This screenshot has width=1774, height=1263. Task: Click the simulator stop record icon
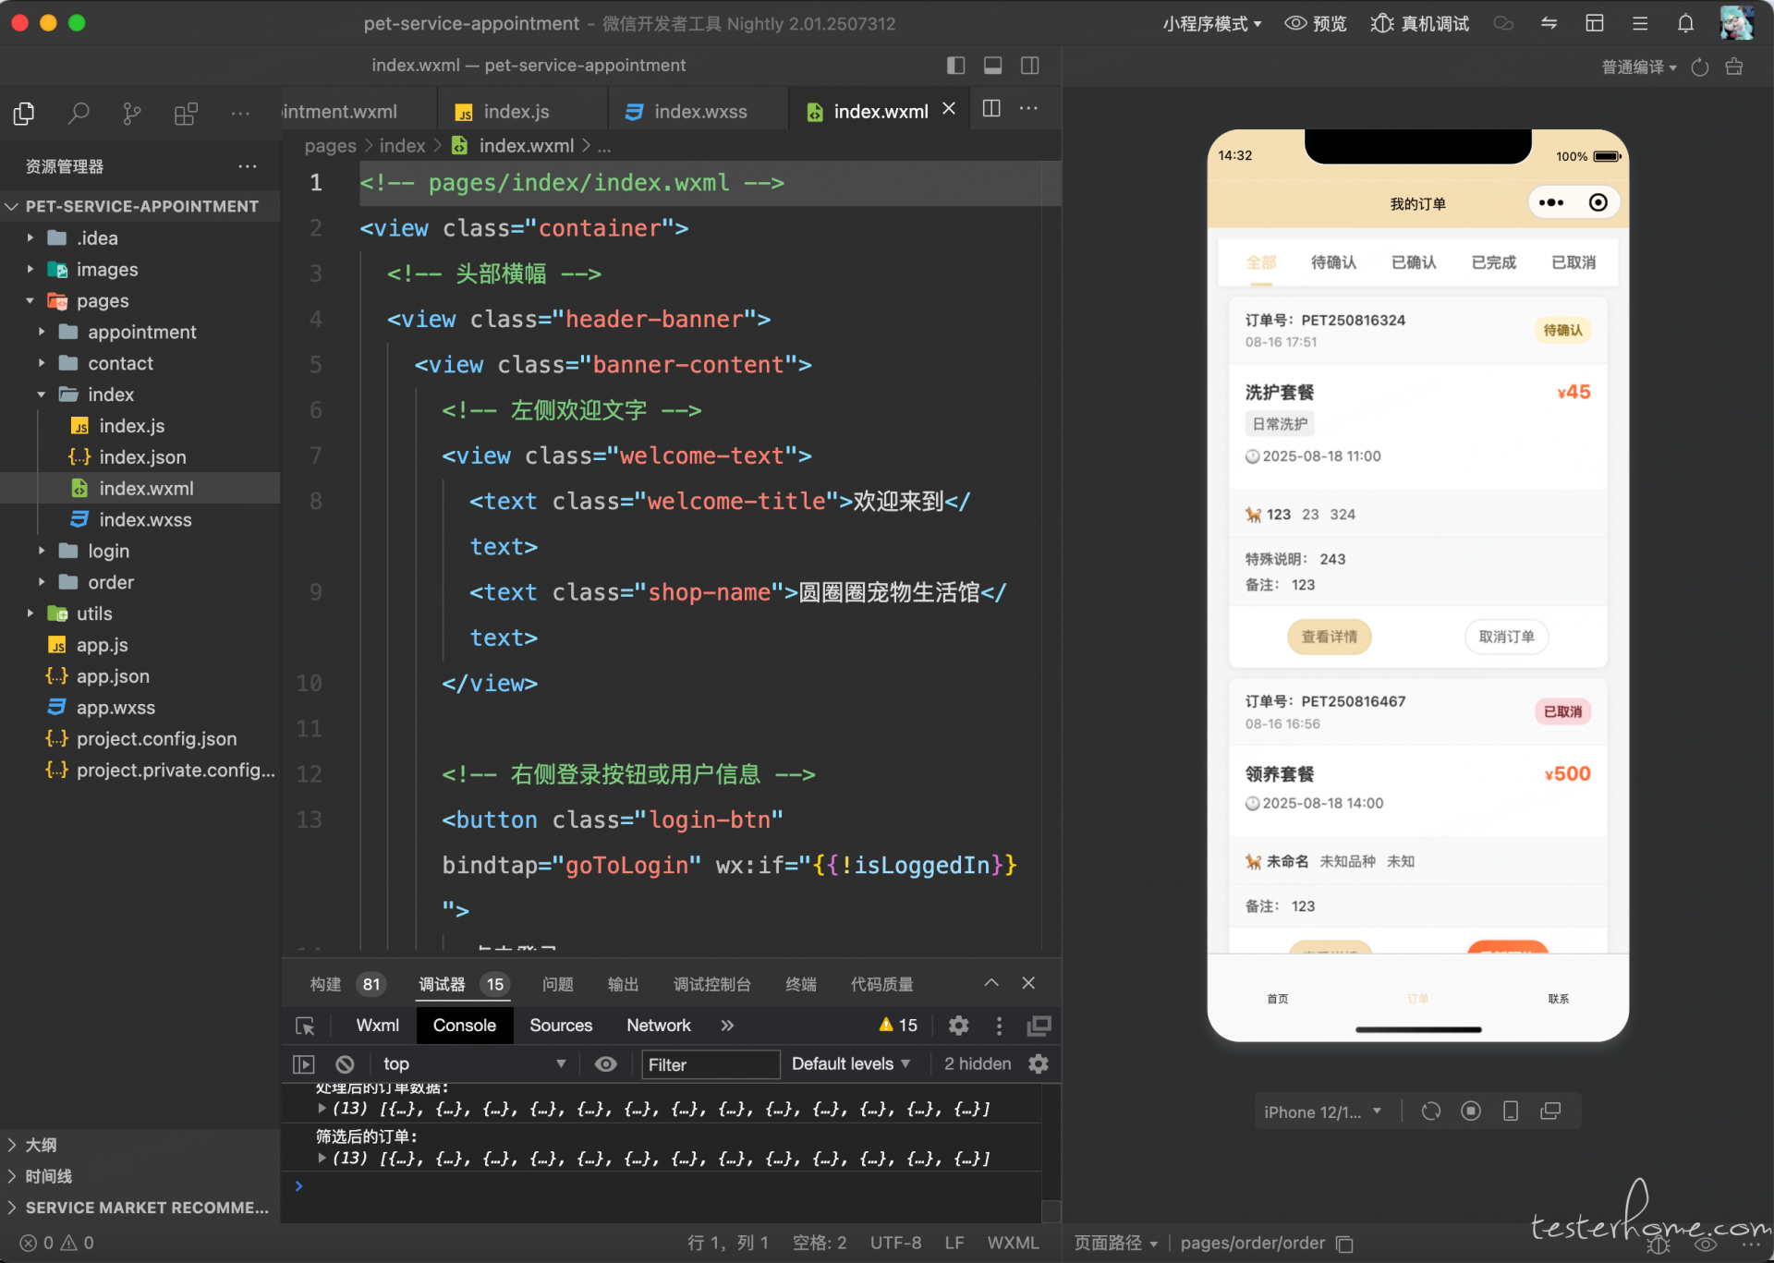[1471, 1111]
